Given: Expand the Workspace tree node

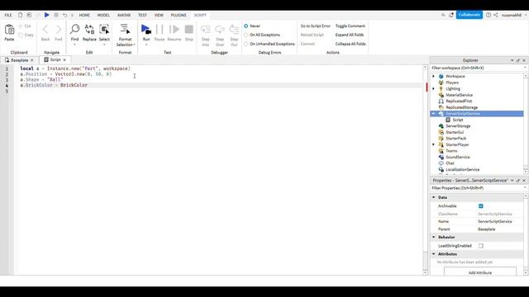Looking at the screenshot, I should point(434,76).
